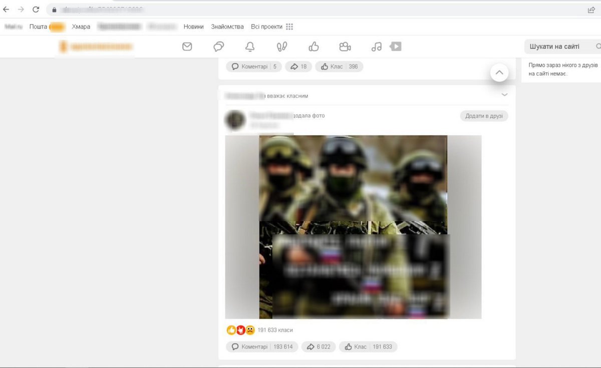Open the video camera icon in the toolbar
The image size is (601, 368).
tap(345, 46)
